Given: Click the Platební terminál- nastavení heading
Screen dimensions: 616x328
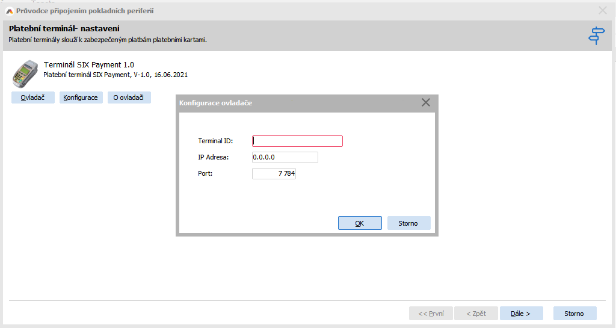Looking at the screenshot, I should pyautogui.click(x=64, y=28).
